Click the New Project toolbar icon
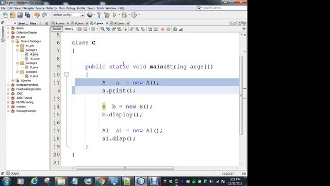 pos(12,15)
